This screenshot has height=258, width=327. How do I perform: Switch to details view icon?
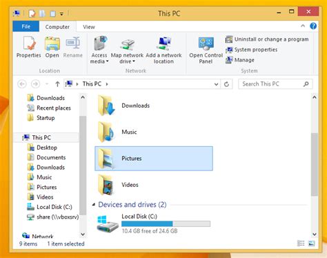pyautogui.click(x=301, y=244)
